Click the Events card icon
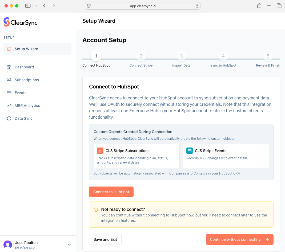The image size is (285, 252). [x=9, y=93]
